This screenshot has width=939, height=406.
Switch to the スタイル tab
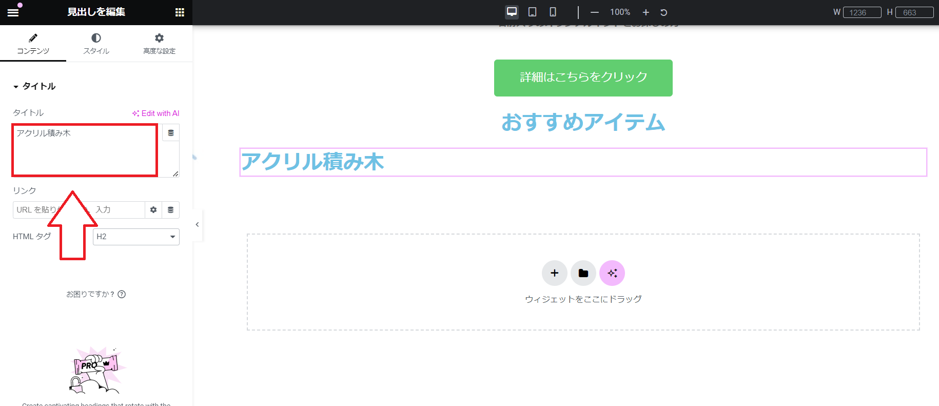96,44
